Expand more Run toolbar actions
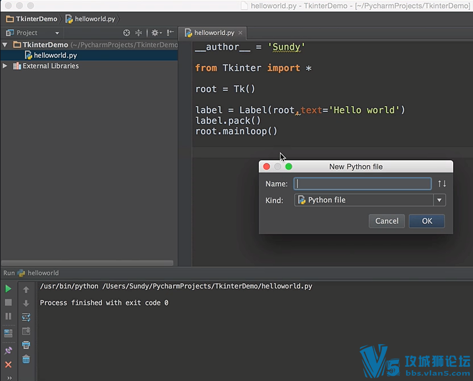473x381 pixels. click(x=9, y=378)
